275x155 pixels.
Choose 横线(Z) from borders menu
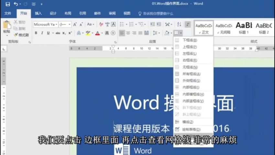[193, 122]
